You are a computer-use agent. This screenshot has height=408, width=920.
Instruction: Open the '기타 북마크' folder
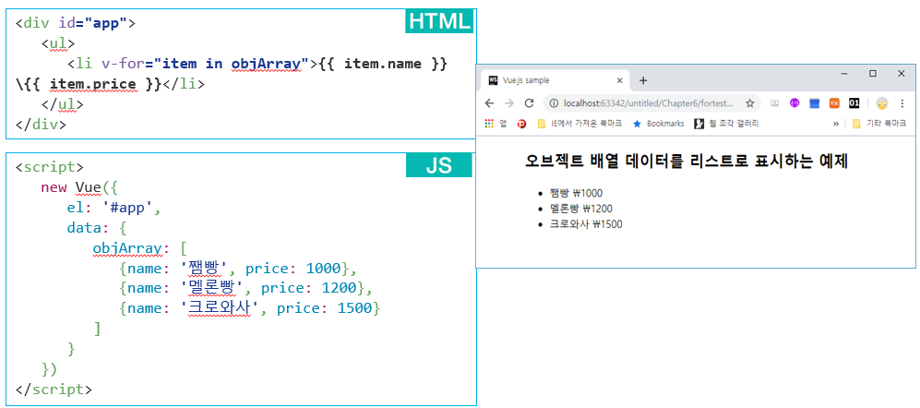878,124
